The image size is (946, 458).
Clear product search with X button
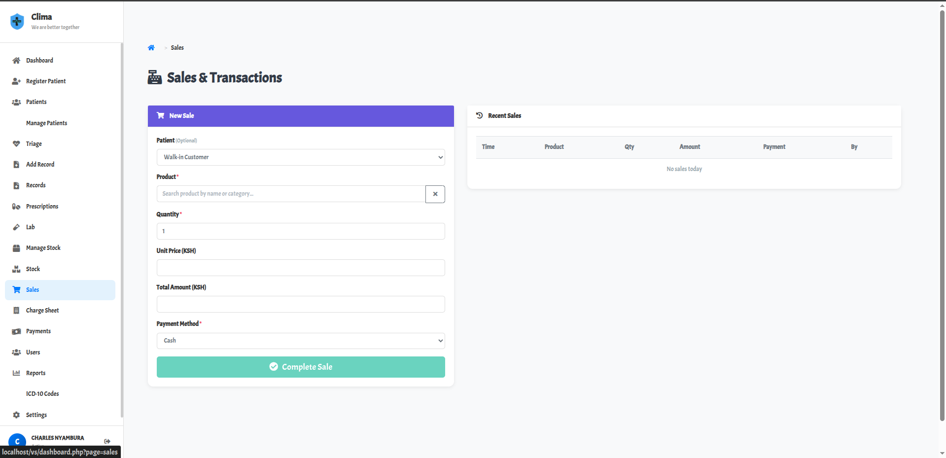point(435,194)
